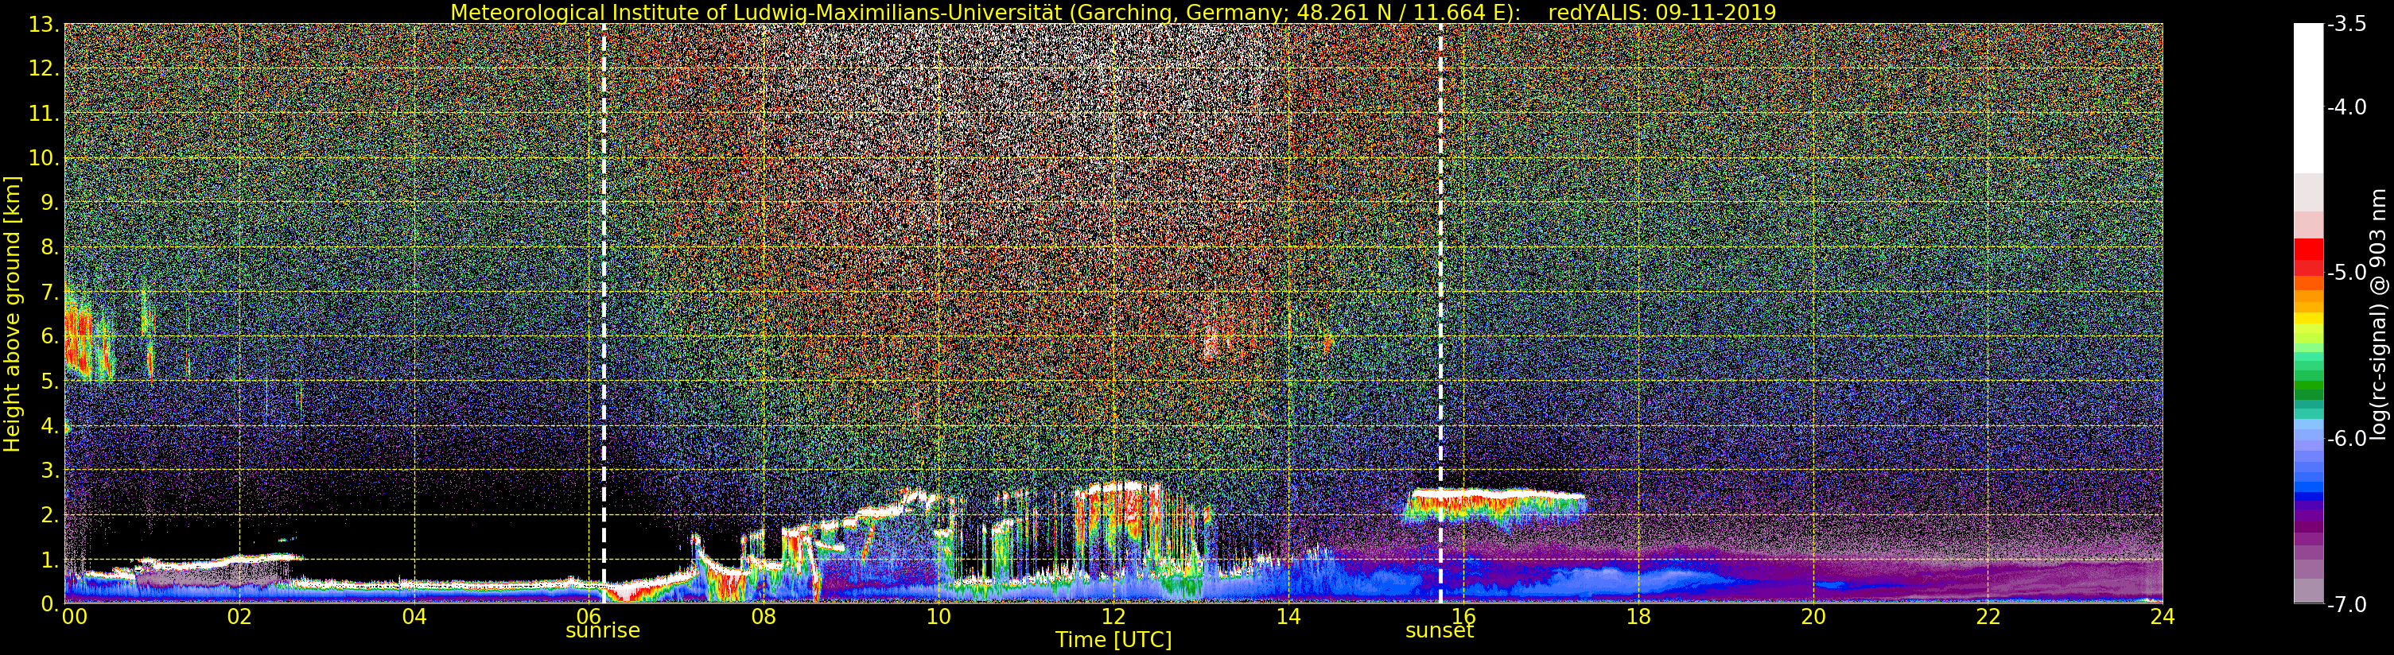The width and height of the screenshot is (2394, 655).
Task: Click the '-5.0' colorbar tick label
Action: [2346, 272]
